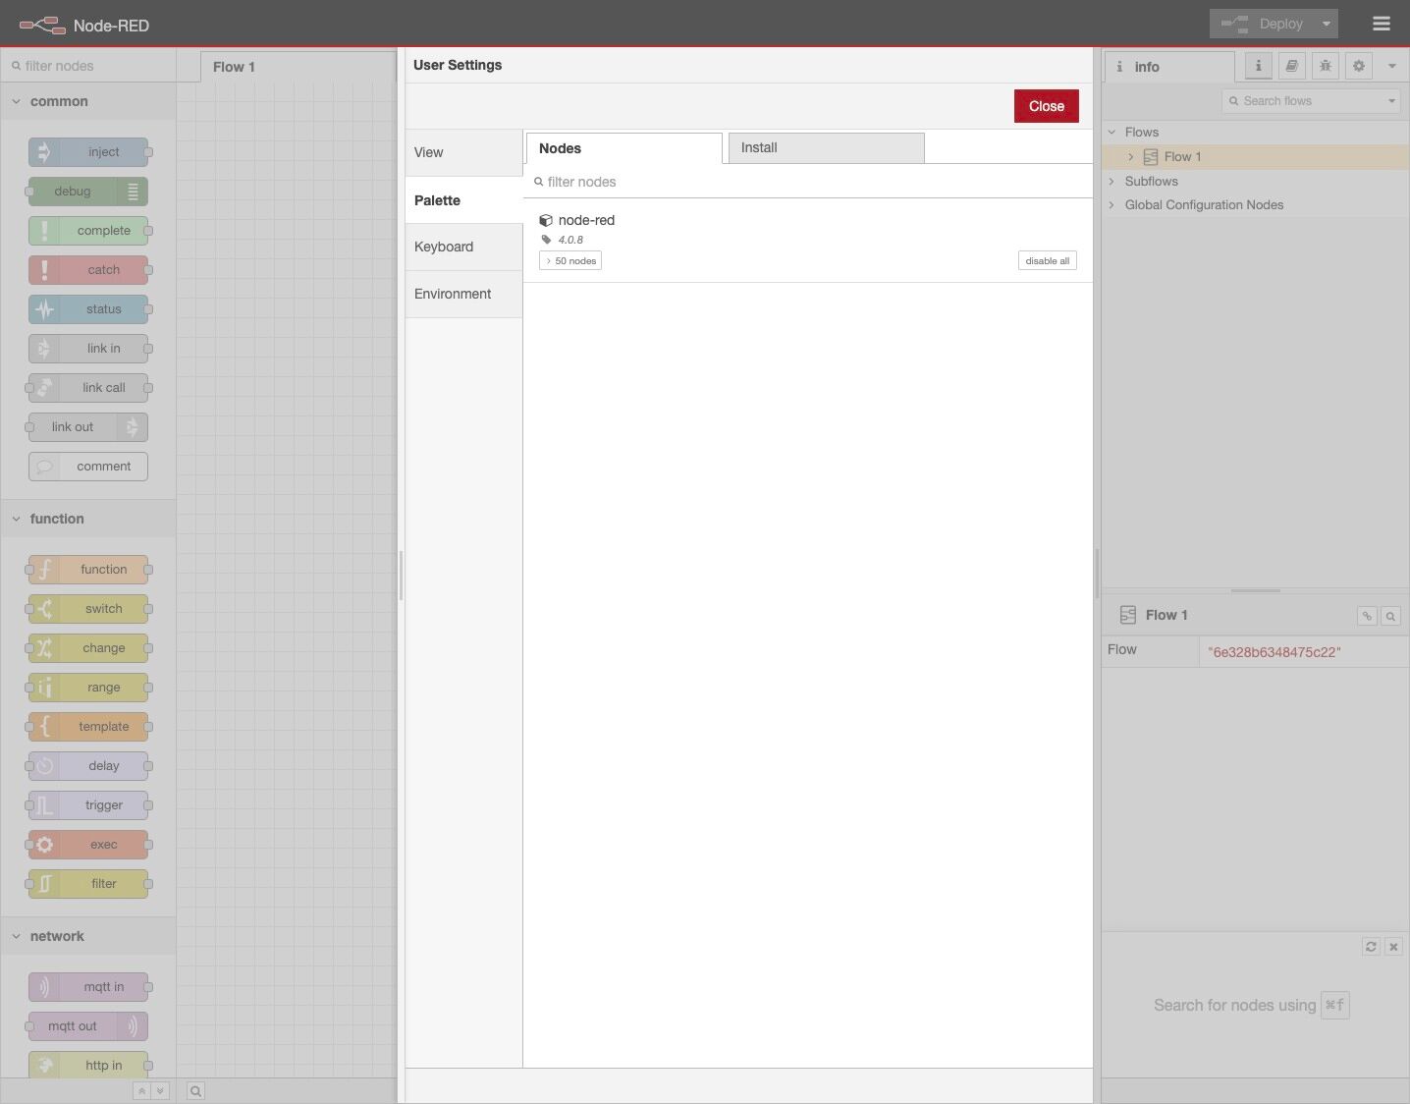Open the Deploy options dropdown
The height and width of the screenshot is (1104, 1410).
pyautogui.click(x=1325, y=23)
